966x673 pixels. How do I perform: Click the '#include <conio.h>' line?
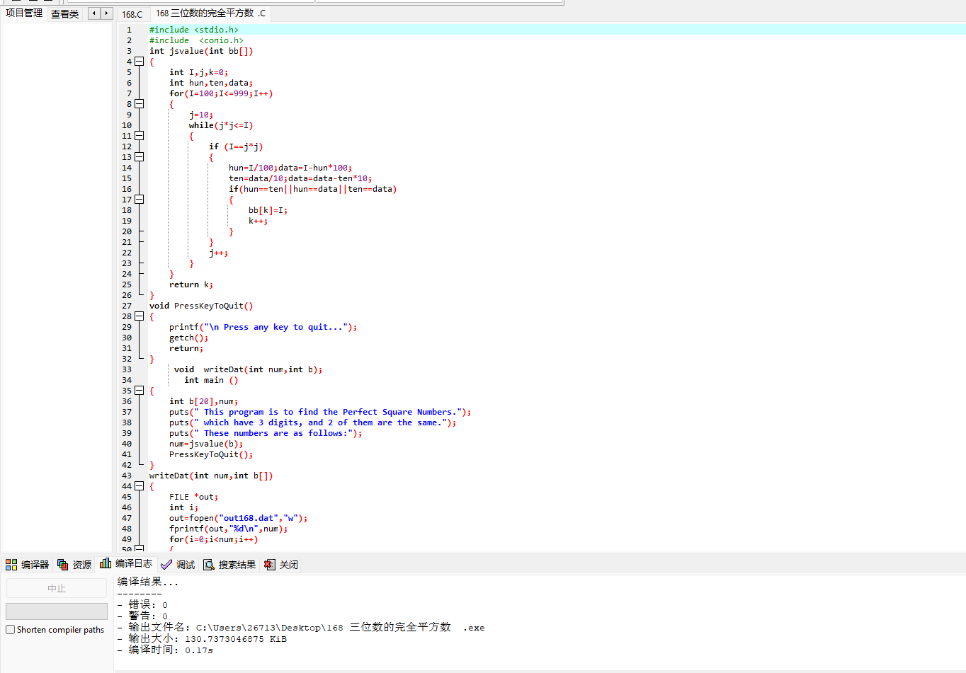click(x=196, y=40)
